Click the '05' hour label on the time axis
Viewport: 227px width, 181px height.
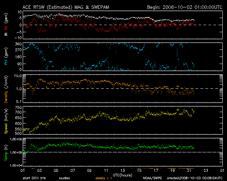56,170
